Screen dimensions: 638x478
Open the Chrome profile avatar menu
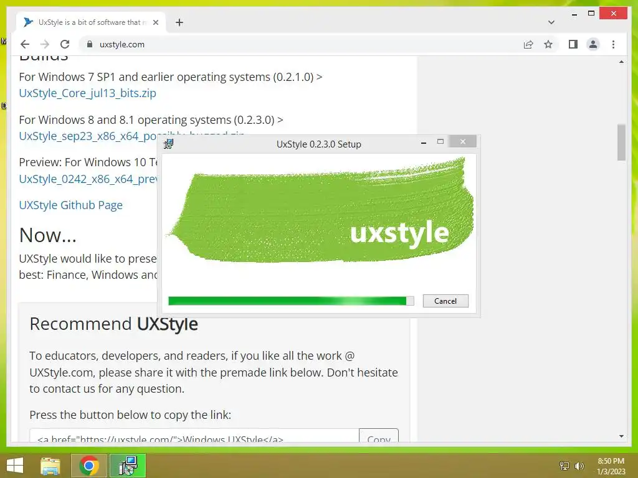click(x=593, y=44)
